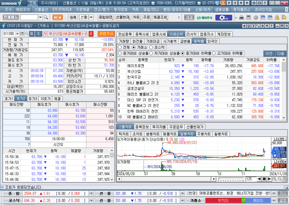Viewport: 289px width, 205px height.
Task: Click the printer icon in toolbar
Action: pos(242,18)
